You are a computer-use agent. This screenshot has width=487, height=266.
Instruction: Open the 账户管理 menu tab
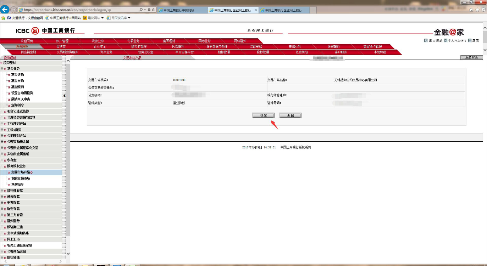62,41
